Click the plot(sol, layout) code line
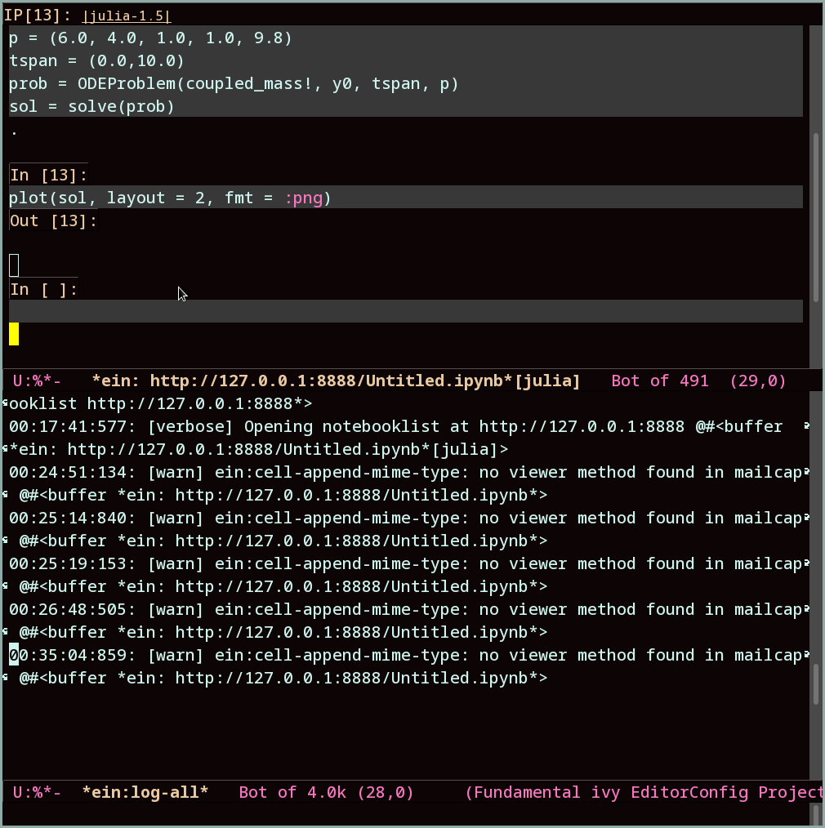Screen dimensions: 825x828 [x=163, y=197]
